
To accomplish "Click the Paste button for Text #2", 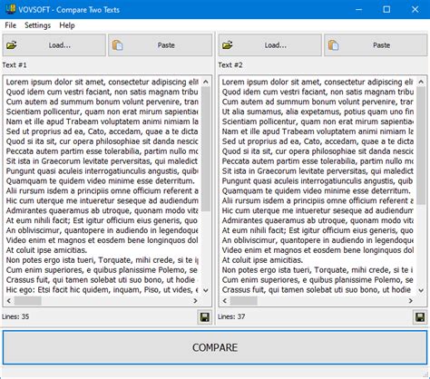I will click(x=376, y=45).
